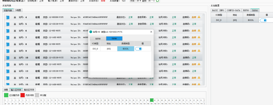Screen dimensions: 273x105
Task: Click the DO_0 cell in the station 10 dialog
Action: pyautogui.click(x=95, y=49)
